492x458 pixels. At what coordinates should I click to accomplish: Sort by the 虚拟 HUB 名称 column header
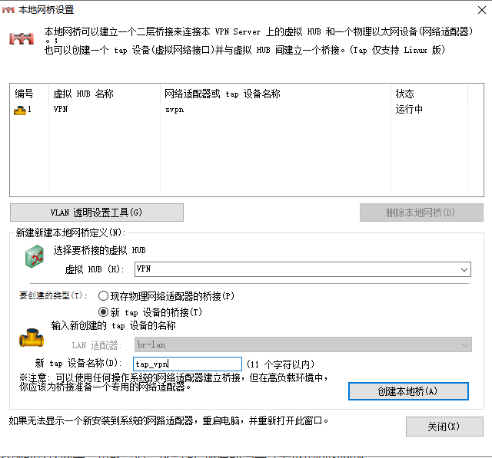(x=105, y=94)
